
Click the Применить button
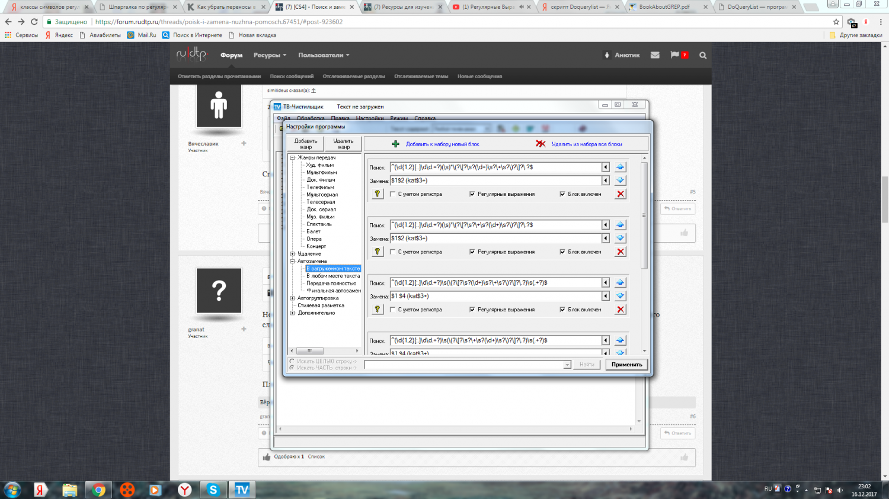626,365
